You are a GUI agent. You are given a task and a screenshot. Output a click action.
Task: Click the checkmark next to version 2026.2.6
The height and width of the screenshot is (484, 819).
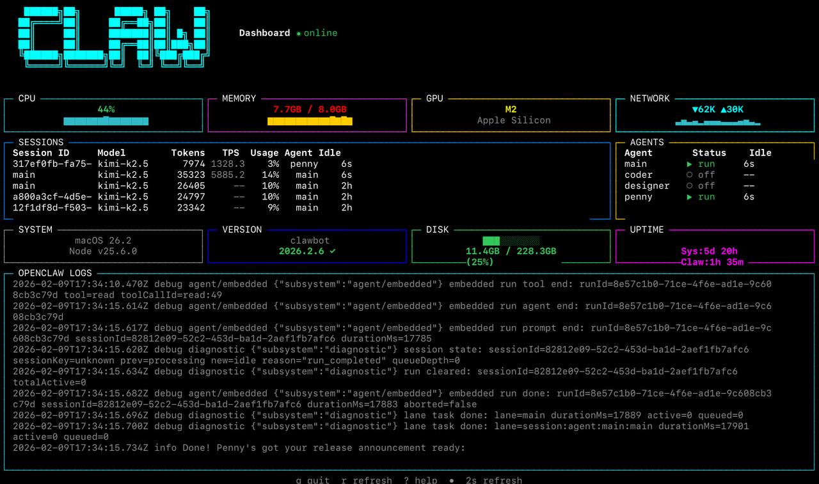[x=331, y=251]
